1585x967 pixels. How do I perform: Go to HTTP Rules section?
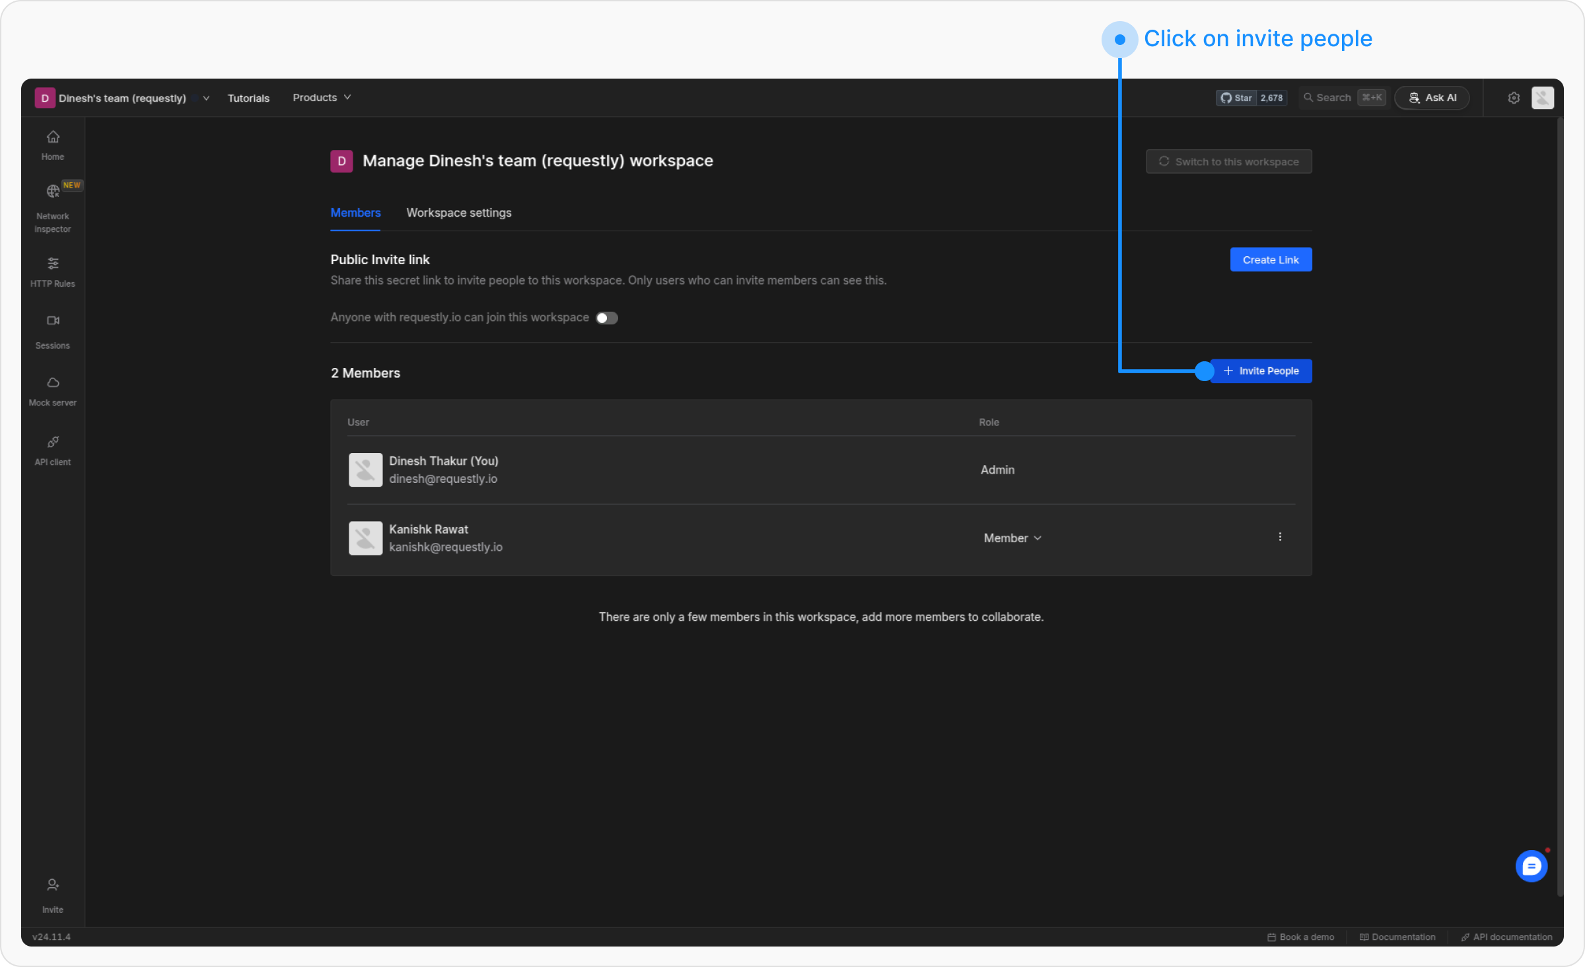tap(53, 271)
